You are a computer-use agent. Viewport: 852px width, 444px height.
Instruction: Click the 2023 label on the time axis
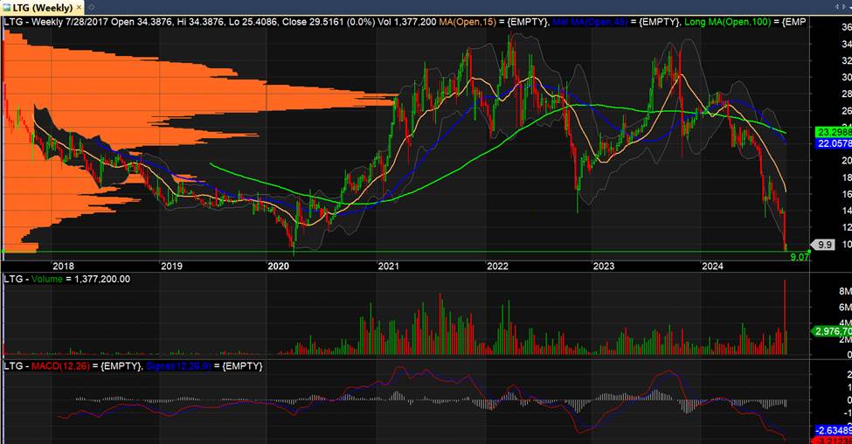[x=603, y=265]
